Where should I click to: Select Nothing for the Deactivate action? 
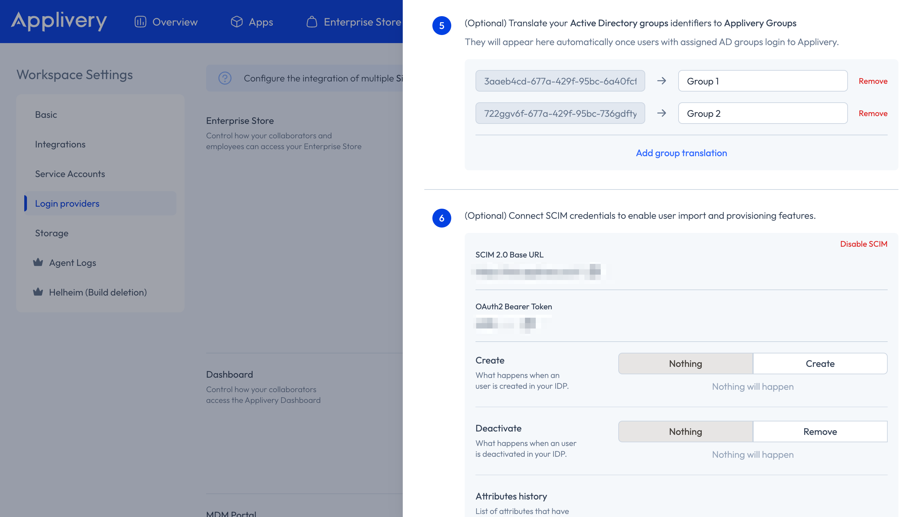[685, 431]
